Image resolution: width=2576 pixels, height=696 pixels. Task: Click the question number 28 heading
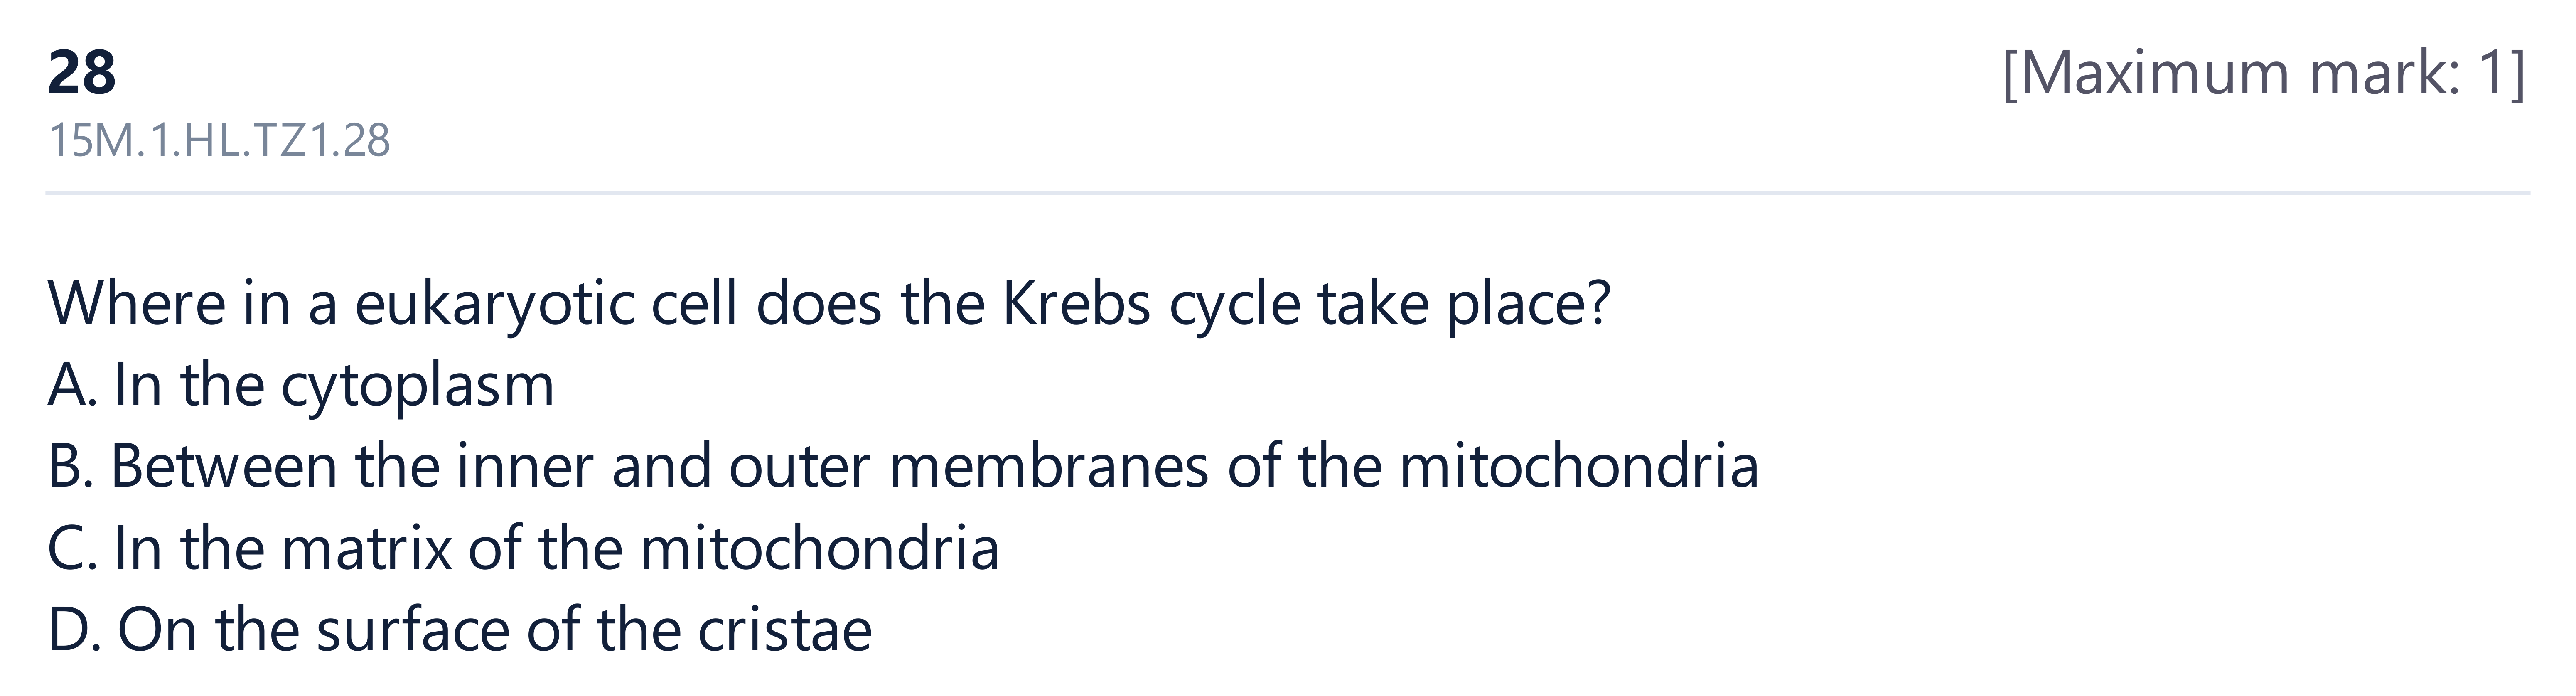pyautogui.click(x=82, y=73)
